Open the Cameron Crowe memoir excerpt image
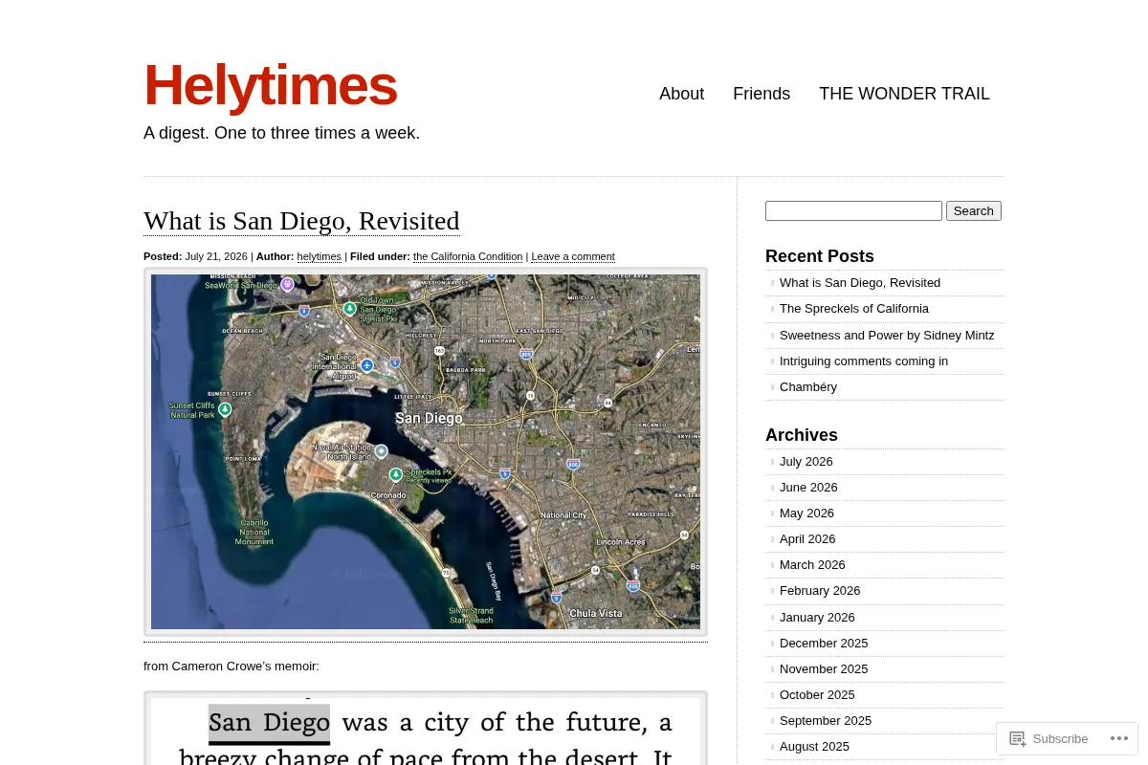This screenshot has width=1148, height=765. [426, 729]
